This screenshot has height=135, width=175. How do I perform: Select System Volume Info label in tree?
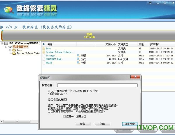[x=28, y=53]
